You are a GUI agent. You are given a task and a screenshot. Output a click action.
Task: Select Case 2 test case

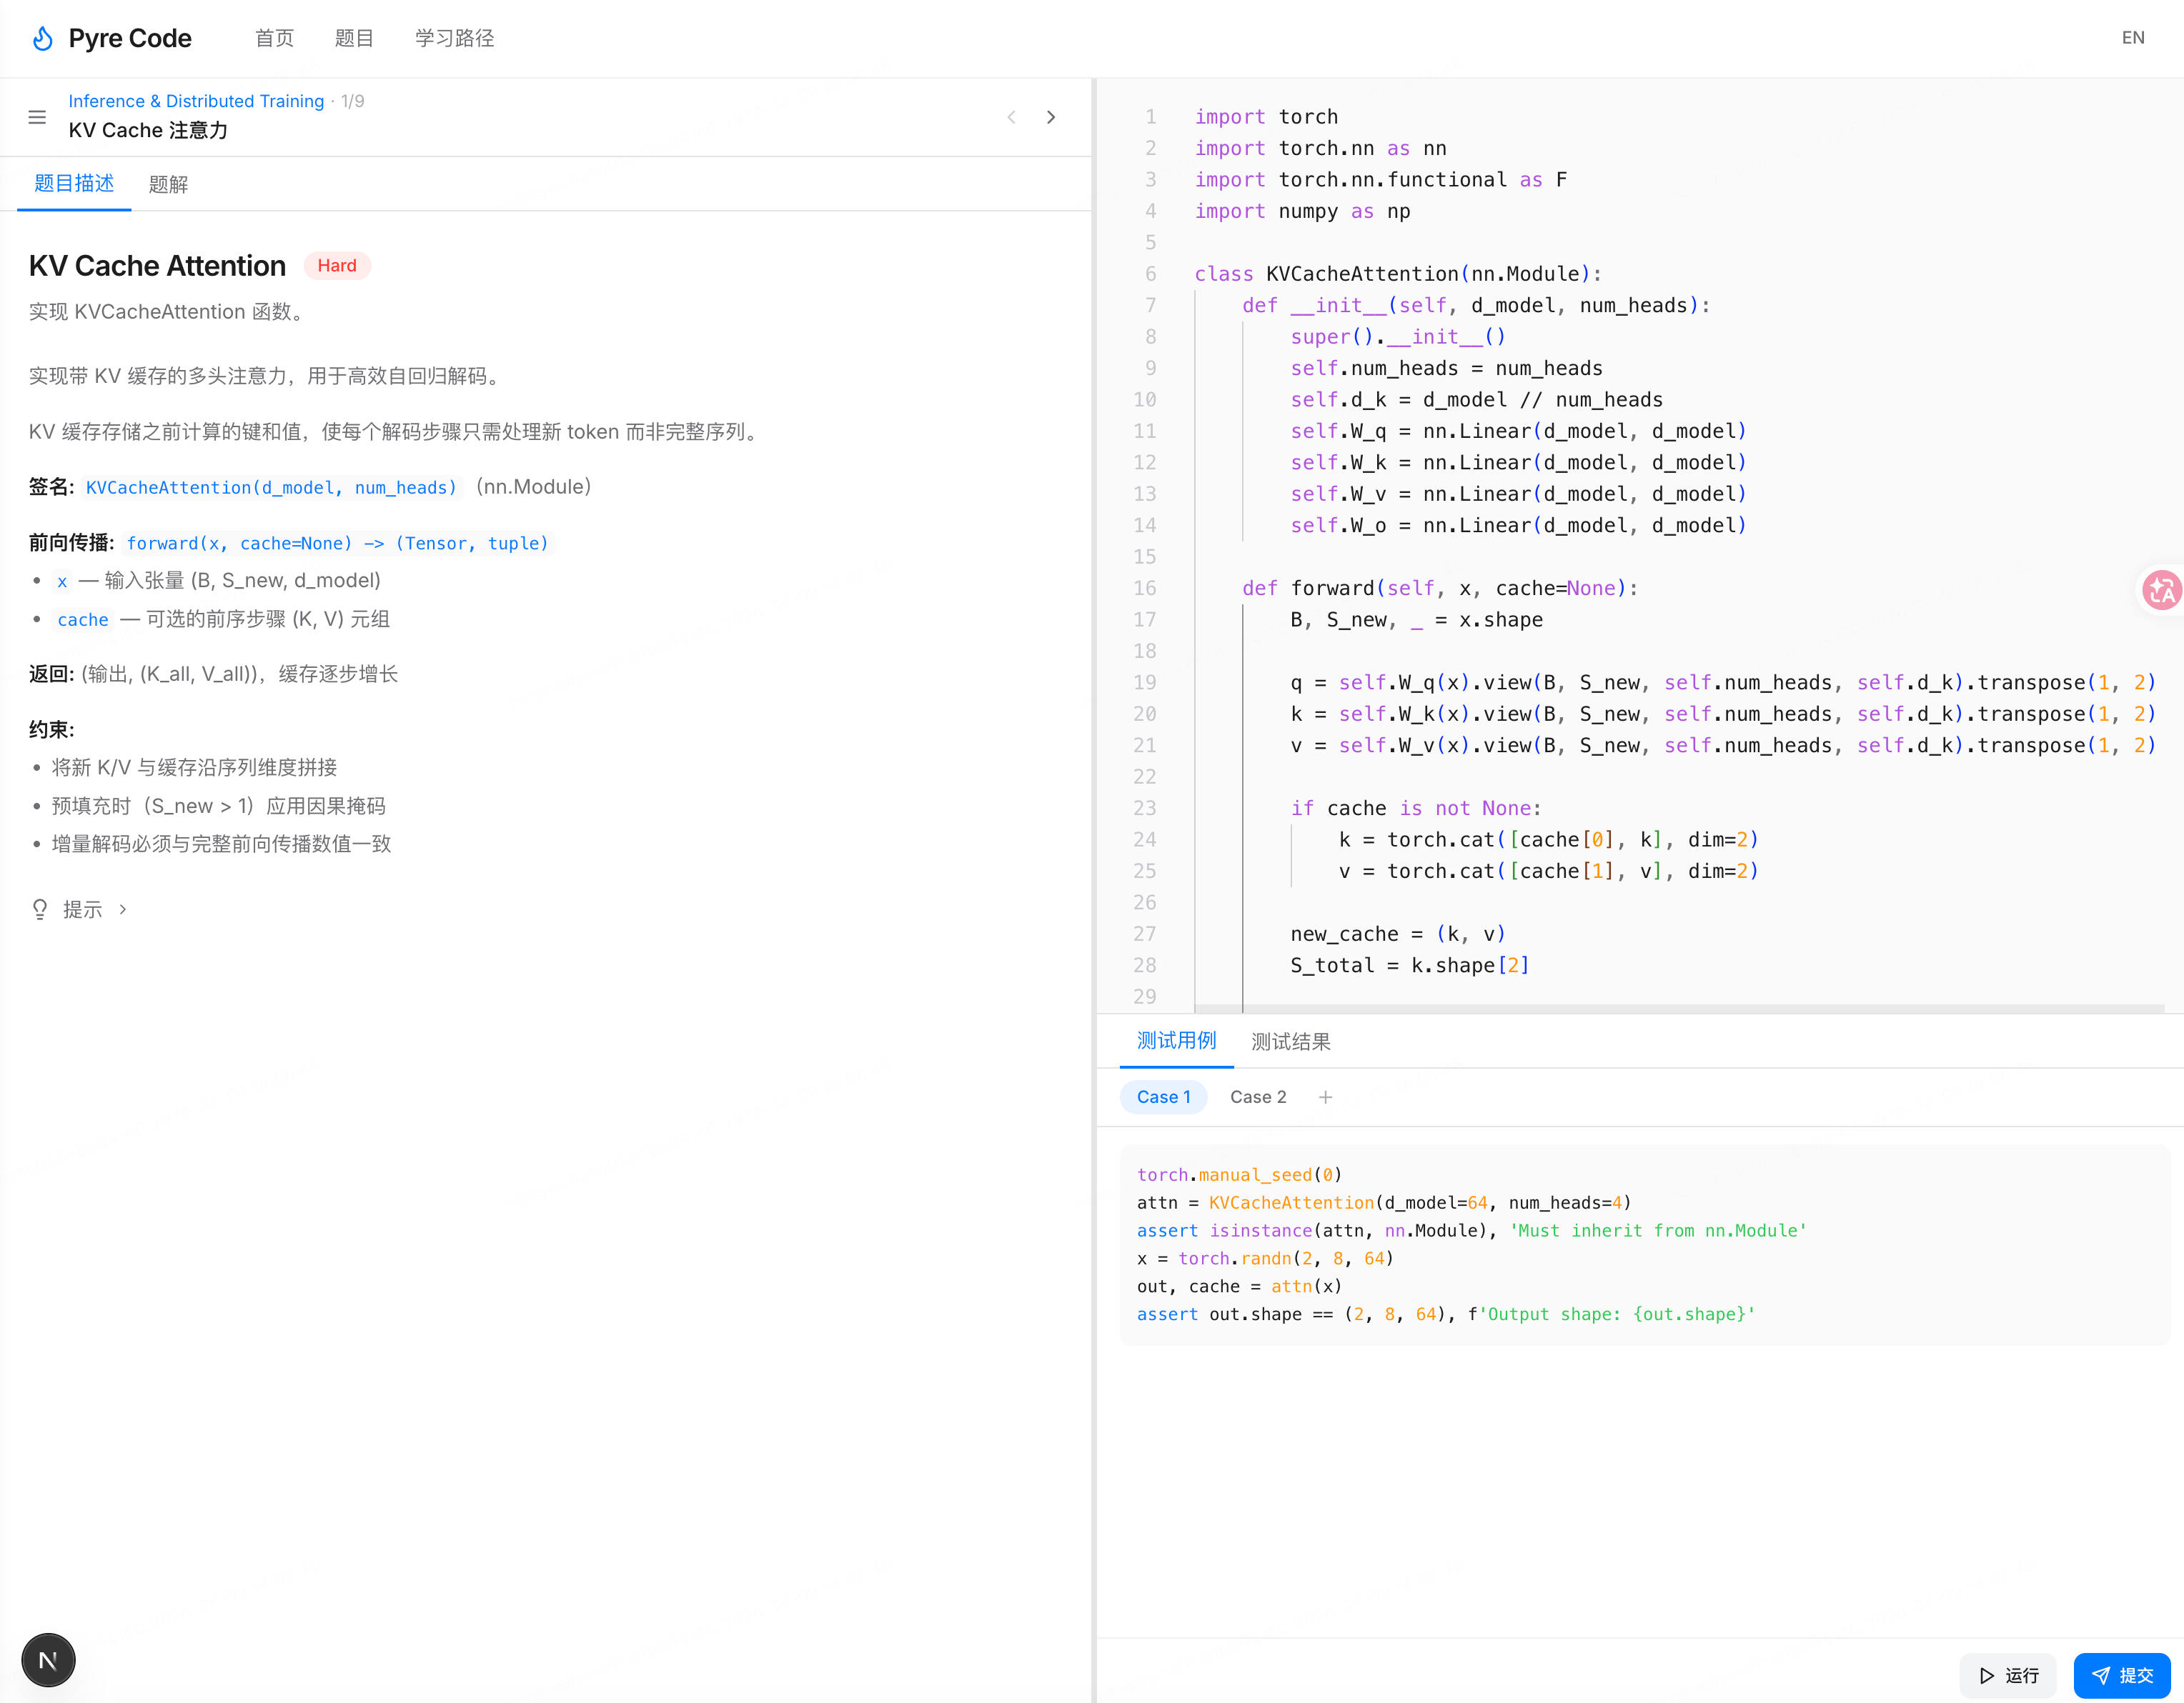[x=1258, y=1097]
